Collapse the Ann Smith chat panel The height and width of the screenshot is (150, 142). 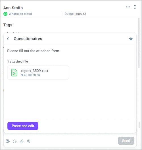(x=135, y=7)
